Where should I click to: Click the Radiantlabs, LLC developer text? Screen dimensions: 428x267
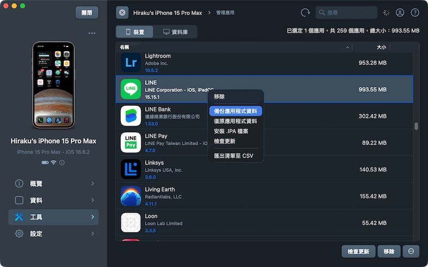(163, 197)
